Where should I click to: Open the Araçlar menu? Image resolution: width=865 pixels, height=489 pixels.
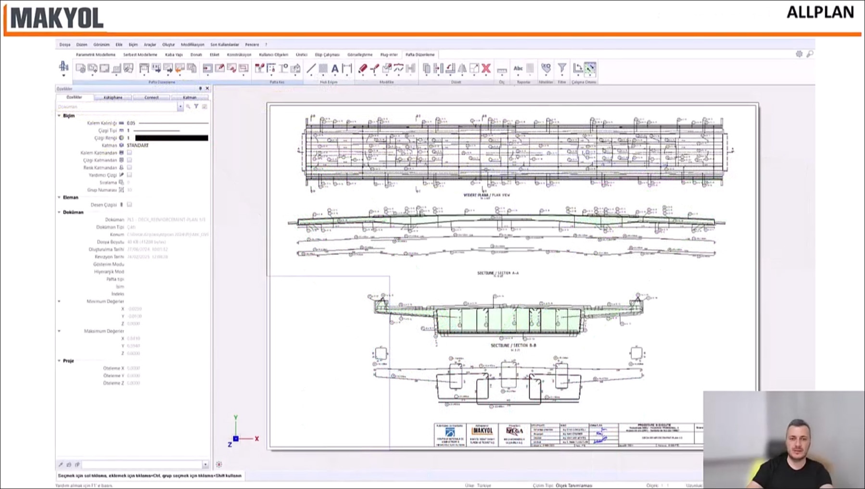tap(150, 45)
